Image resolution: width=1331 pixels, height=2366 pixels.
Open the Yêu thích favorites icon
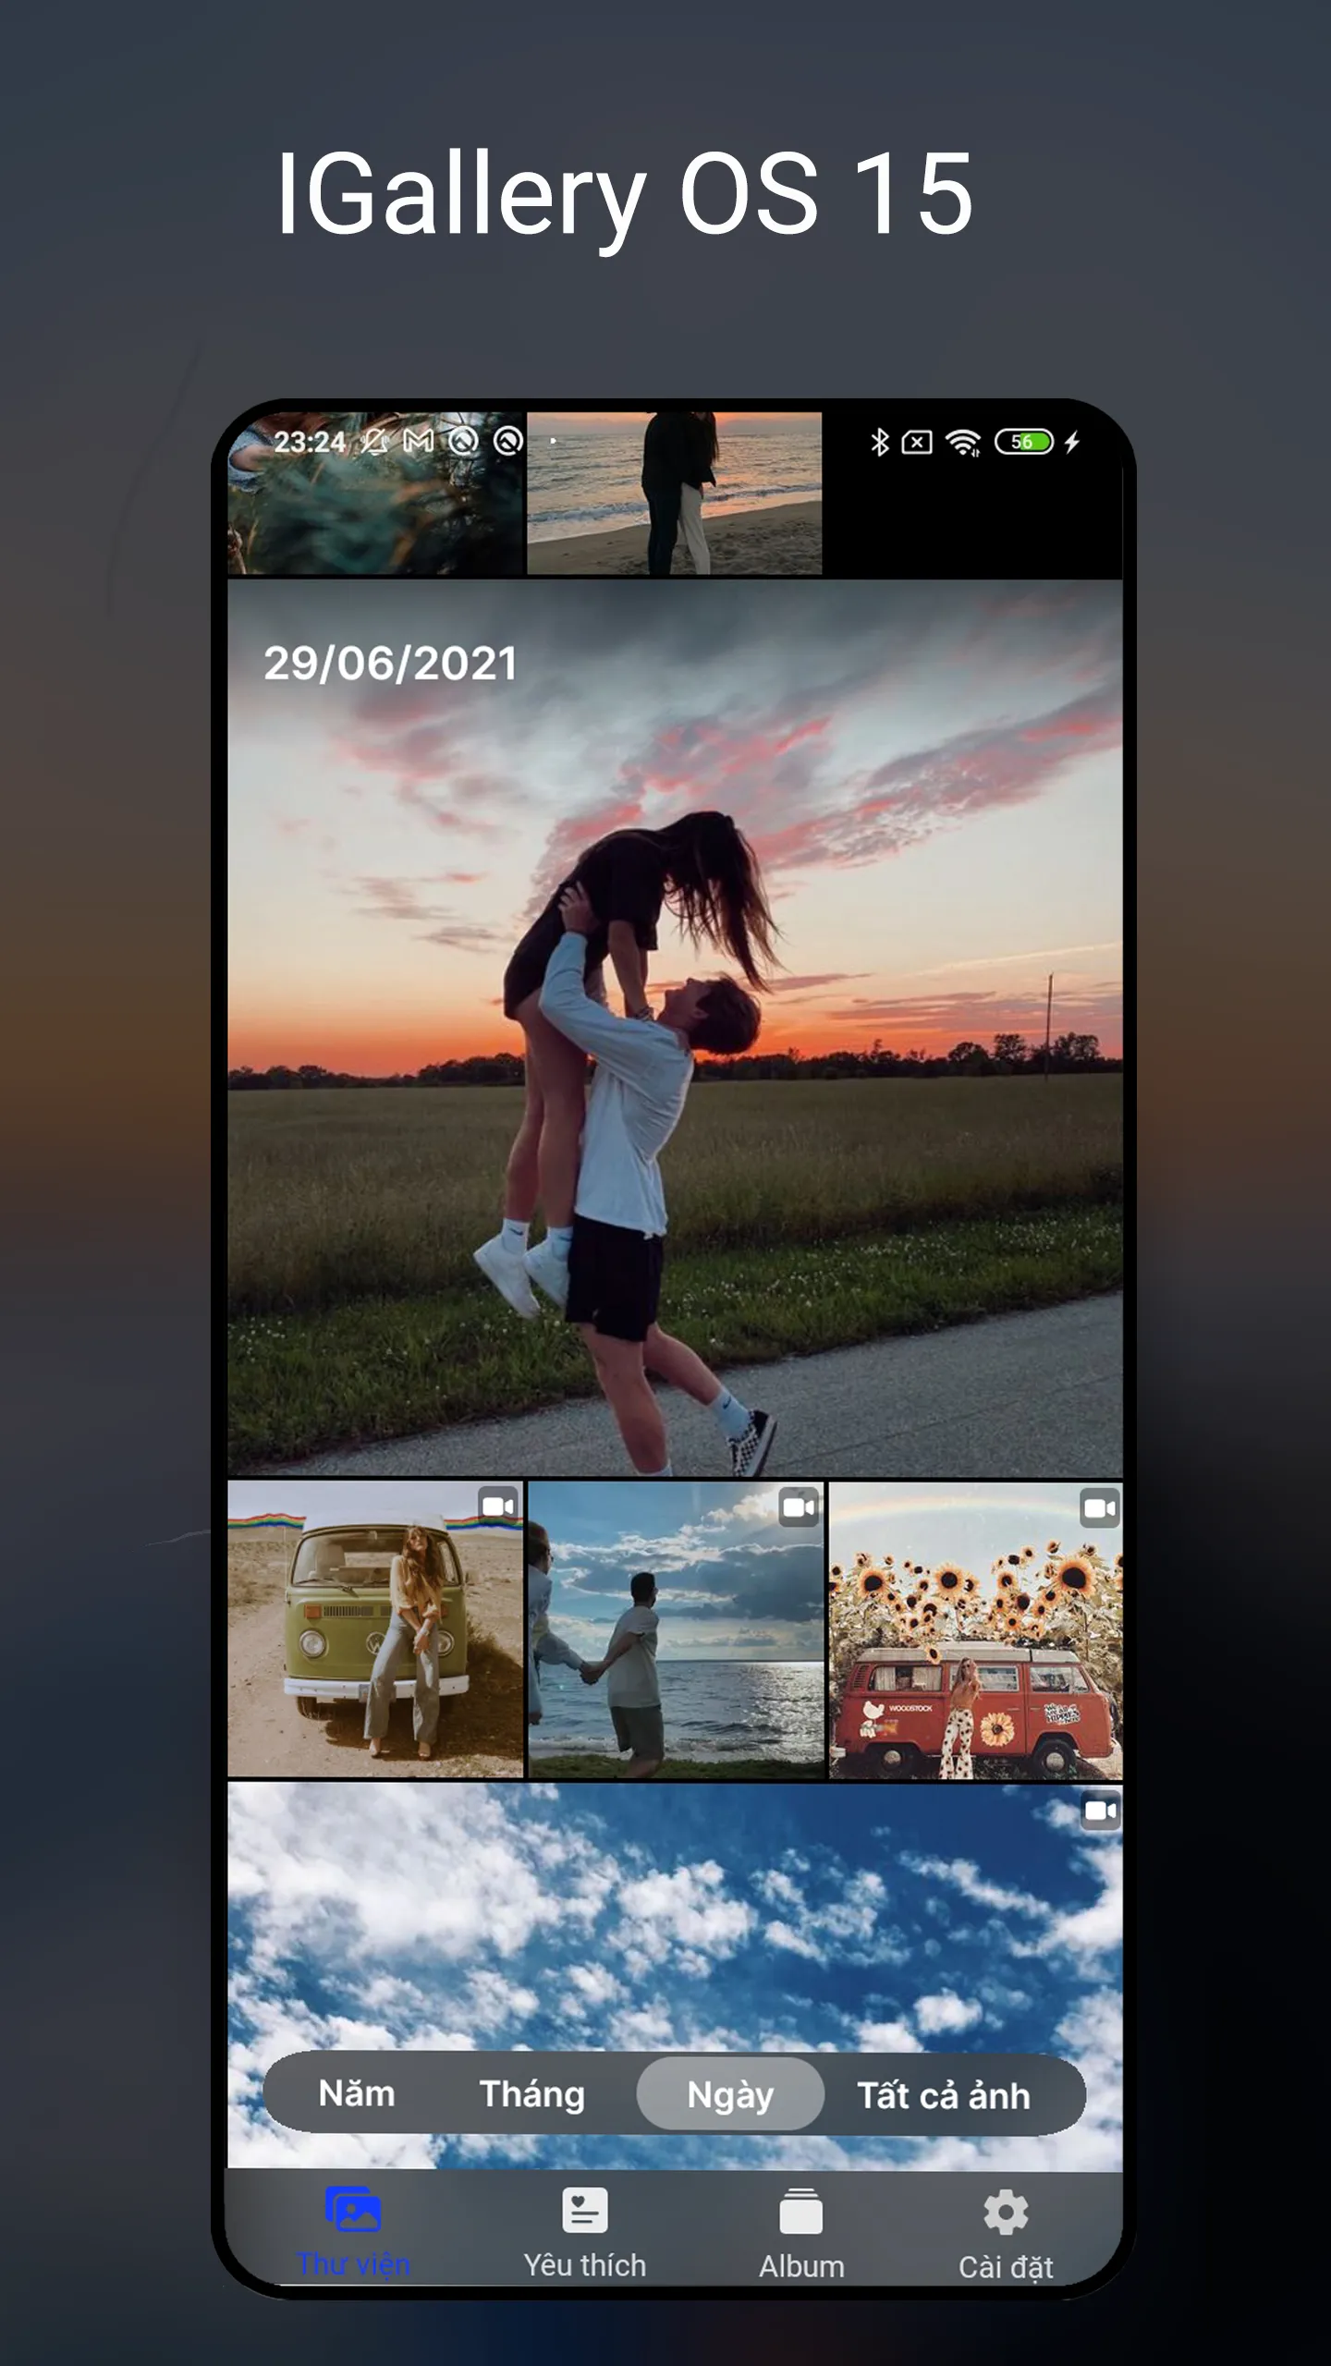[x=585, y=2210]
